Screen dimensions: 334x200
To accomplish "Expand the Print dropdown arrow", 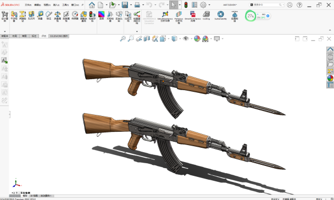I will (143, 5).
